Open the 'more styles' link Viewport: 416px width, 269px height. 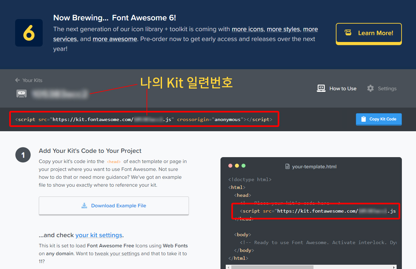(283, 29)
